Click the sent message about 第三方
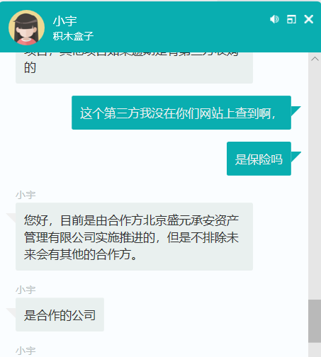 181,113
